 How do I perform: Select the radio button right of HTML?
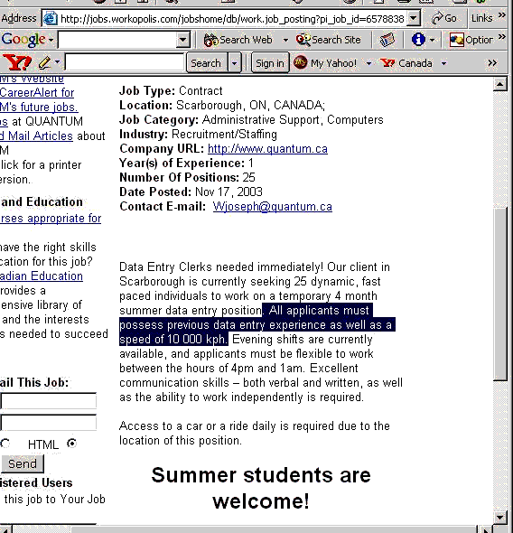(x=71, y=444)
